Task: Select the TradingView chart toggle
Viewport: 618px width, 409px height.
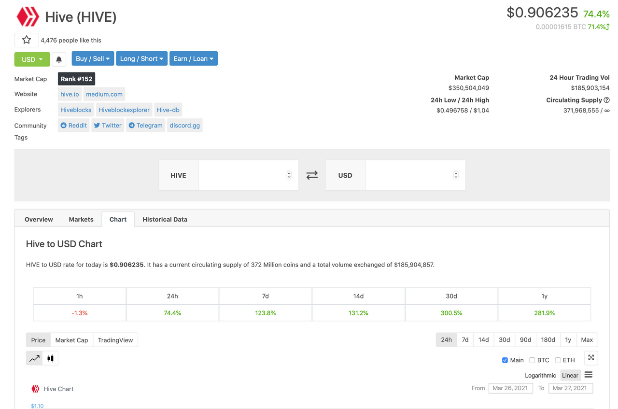Action: pos(115,340)
